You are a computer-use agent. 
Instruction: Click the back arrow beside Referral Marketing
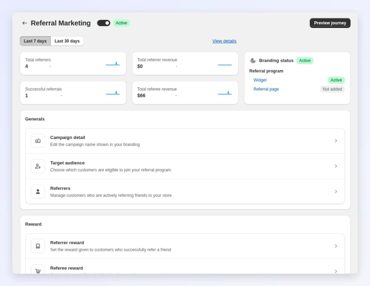pos(25,23)
